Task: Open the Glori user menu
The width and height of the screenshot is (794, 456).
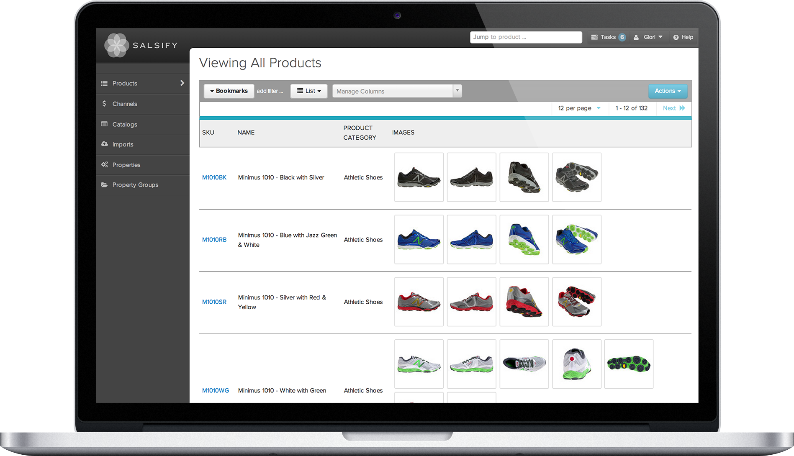Action: pos(648,37)
